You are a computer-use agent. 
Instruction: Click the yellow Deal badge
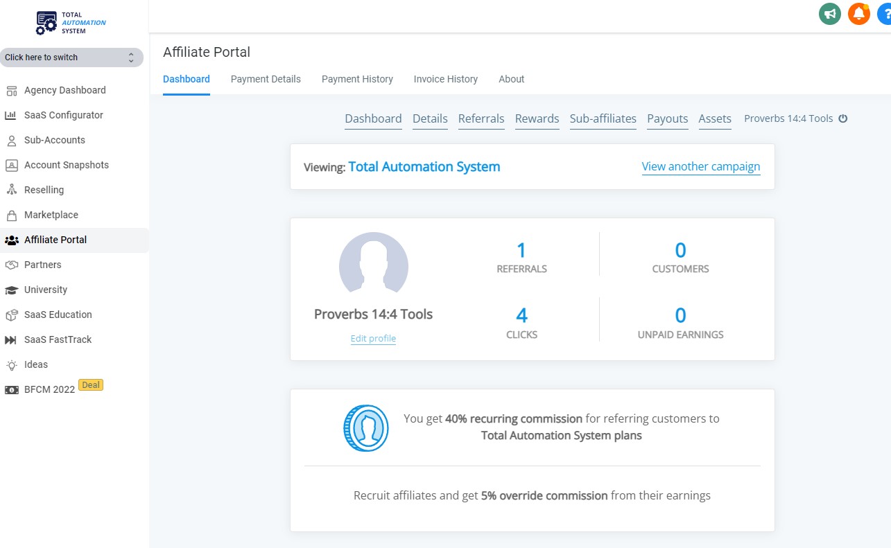[x=91, y=385]
